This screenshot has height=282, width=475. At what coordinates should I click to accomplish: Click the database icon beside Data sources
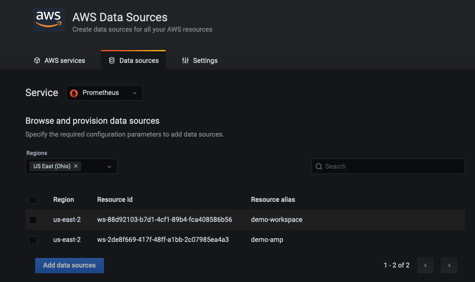click(x=112, y=60)
